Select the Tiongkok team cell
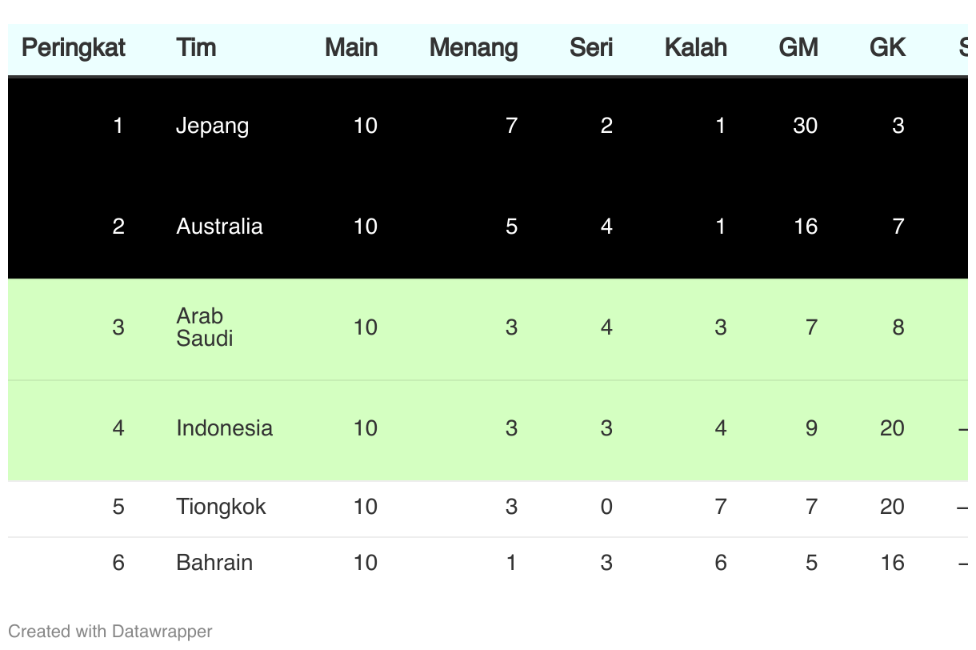The image size is (976, 650). 221,507
